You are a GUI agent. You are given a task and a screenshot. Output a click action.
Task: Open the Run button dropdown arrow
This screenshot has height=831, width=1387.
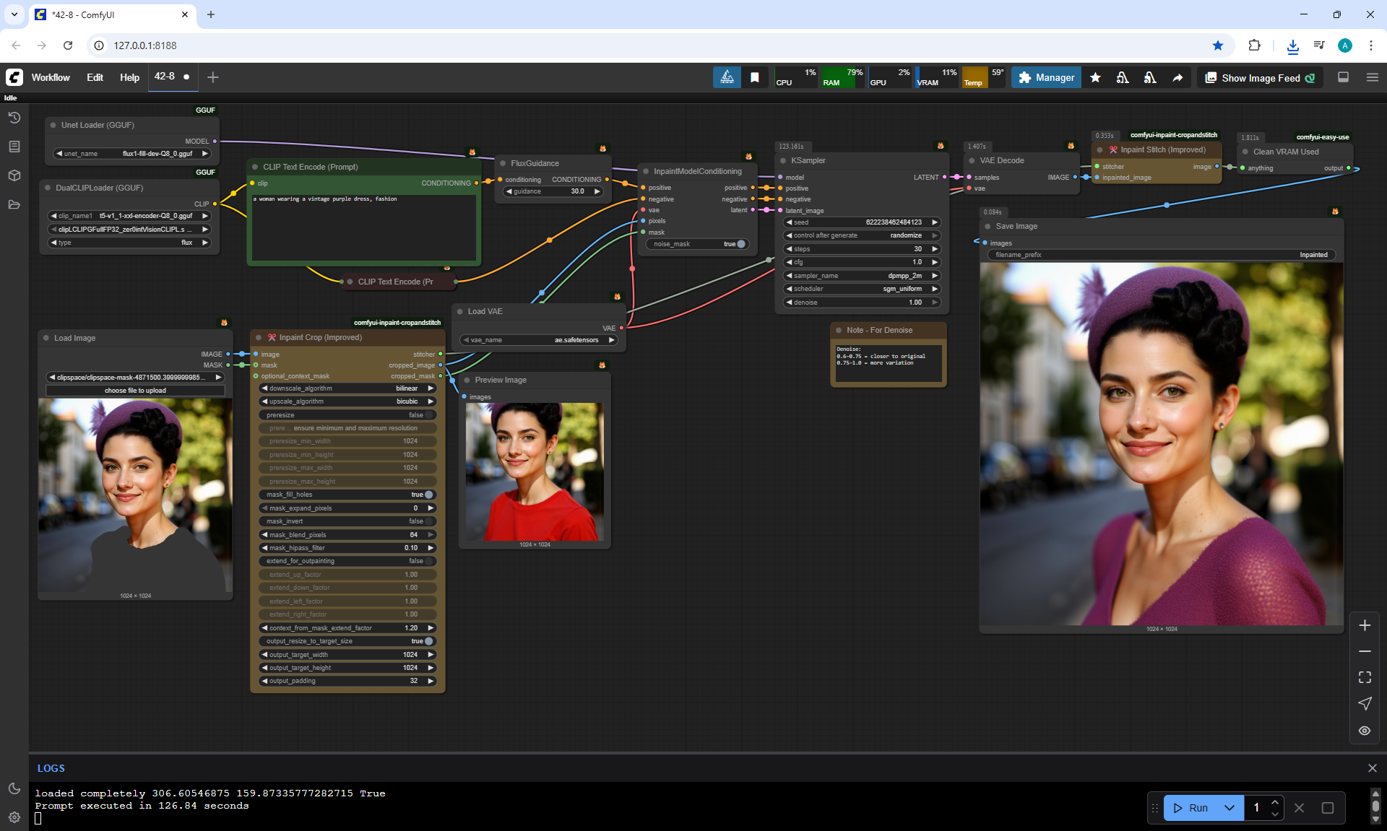pyautogui.click(x=1229, y=808)
